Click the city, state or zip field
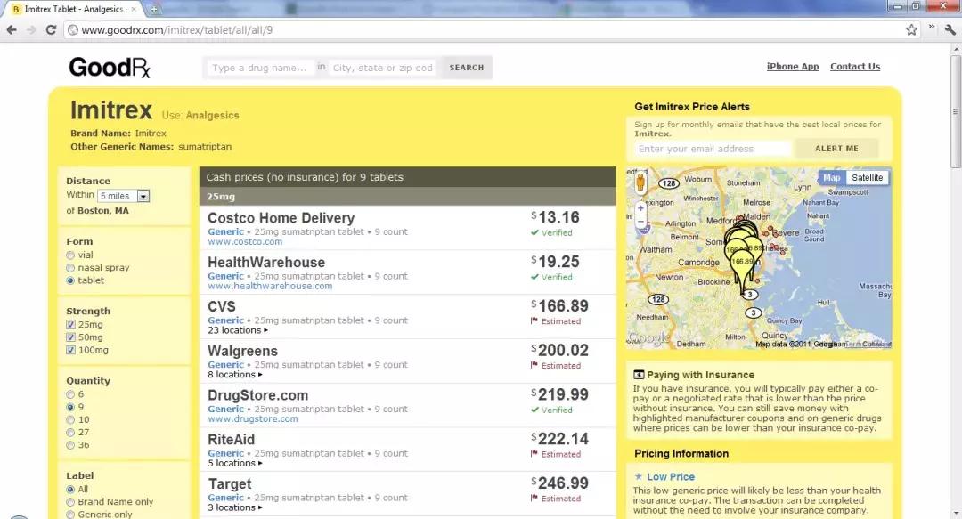 click(383, 68)
